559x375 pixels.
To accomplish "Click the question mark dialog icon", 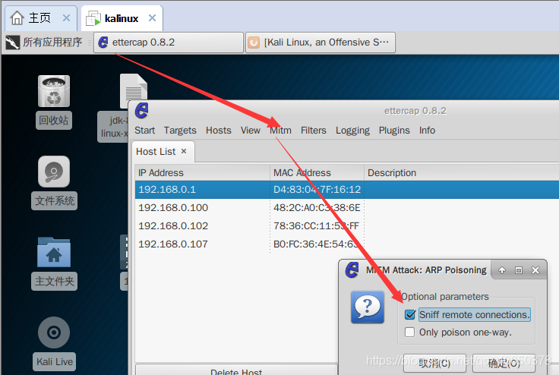I will (367, 307).
